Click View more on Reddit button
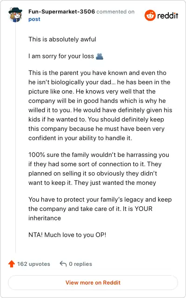 93,283
